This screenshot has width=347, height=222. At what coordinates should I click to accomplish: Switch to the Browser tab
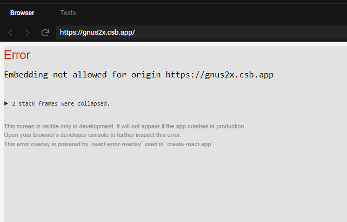(x=22, y=12)
